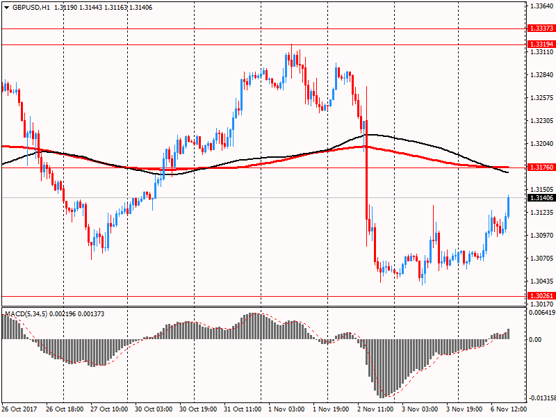Click the 1.30170 price scale value
Image resolution: width=556 pixels, height=417 pixels.
[x=542, y=304]
